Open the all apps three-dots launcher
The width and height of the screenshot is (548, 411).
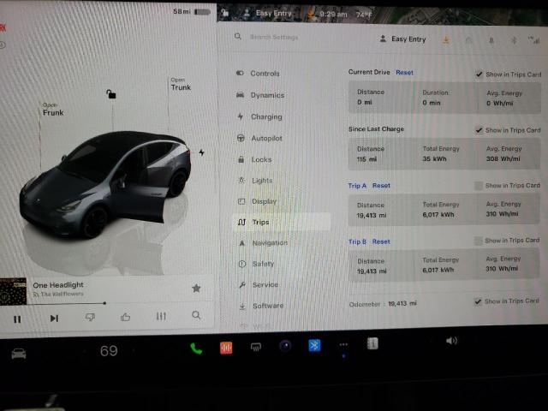coord(343,344)
